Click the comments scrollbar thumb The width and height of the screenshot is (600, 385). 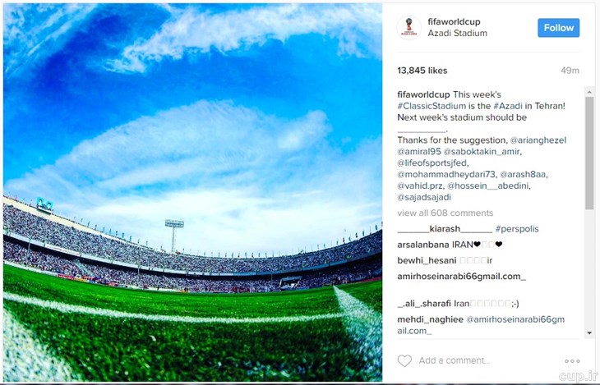[x=588, y=154]
